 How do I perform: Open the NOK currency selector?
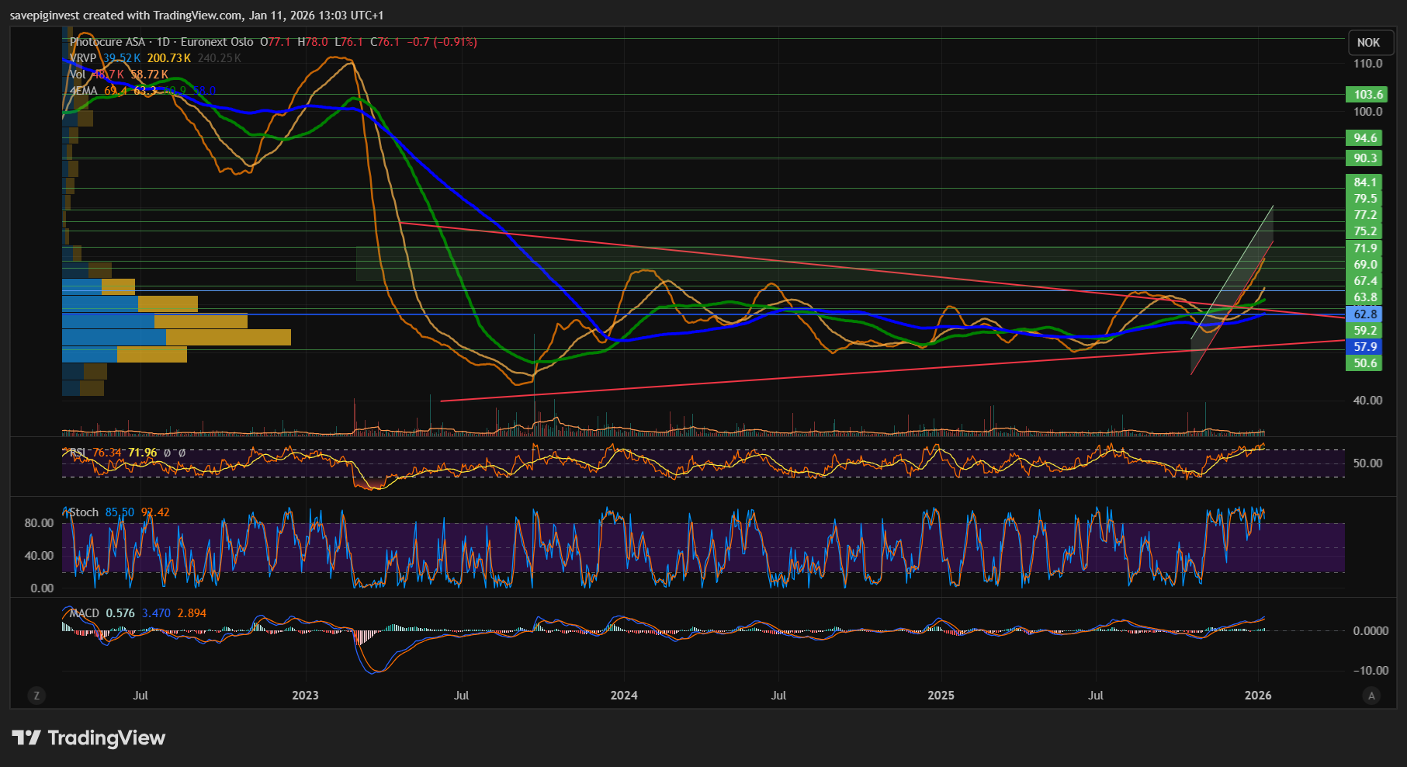click(x=1368, y=43)
